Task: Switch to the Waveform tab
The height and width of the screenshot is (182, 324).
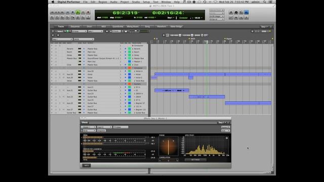Action: 161,27
